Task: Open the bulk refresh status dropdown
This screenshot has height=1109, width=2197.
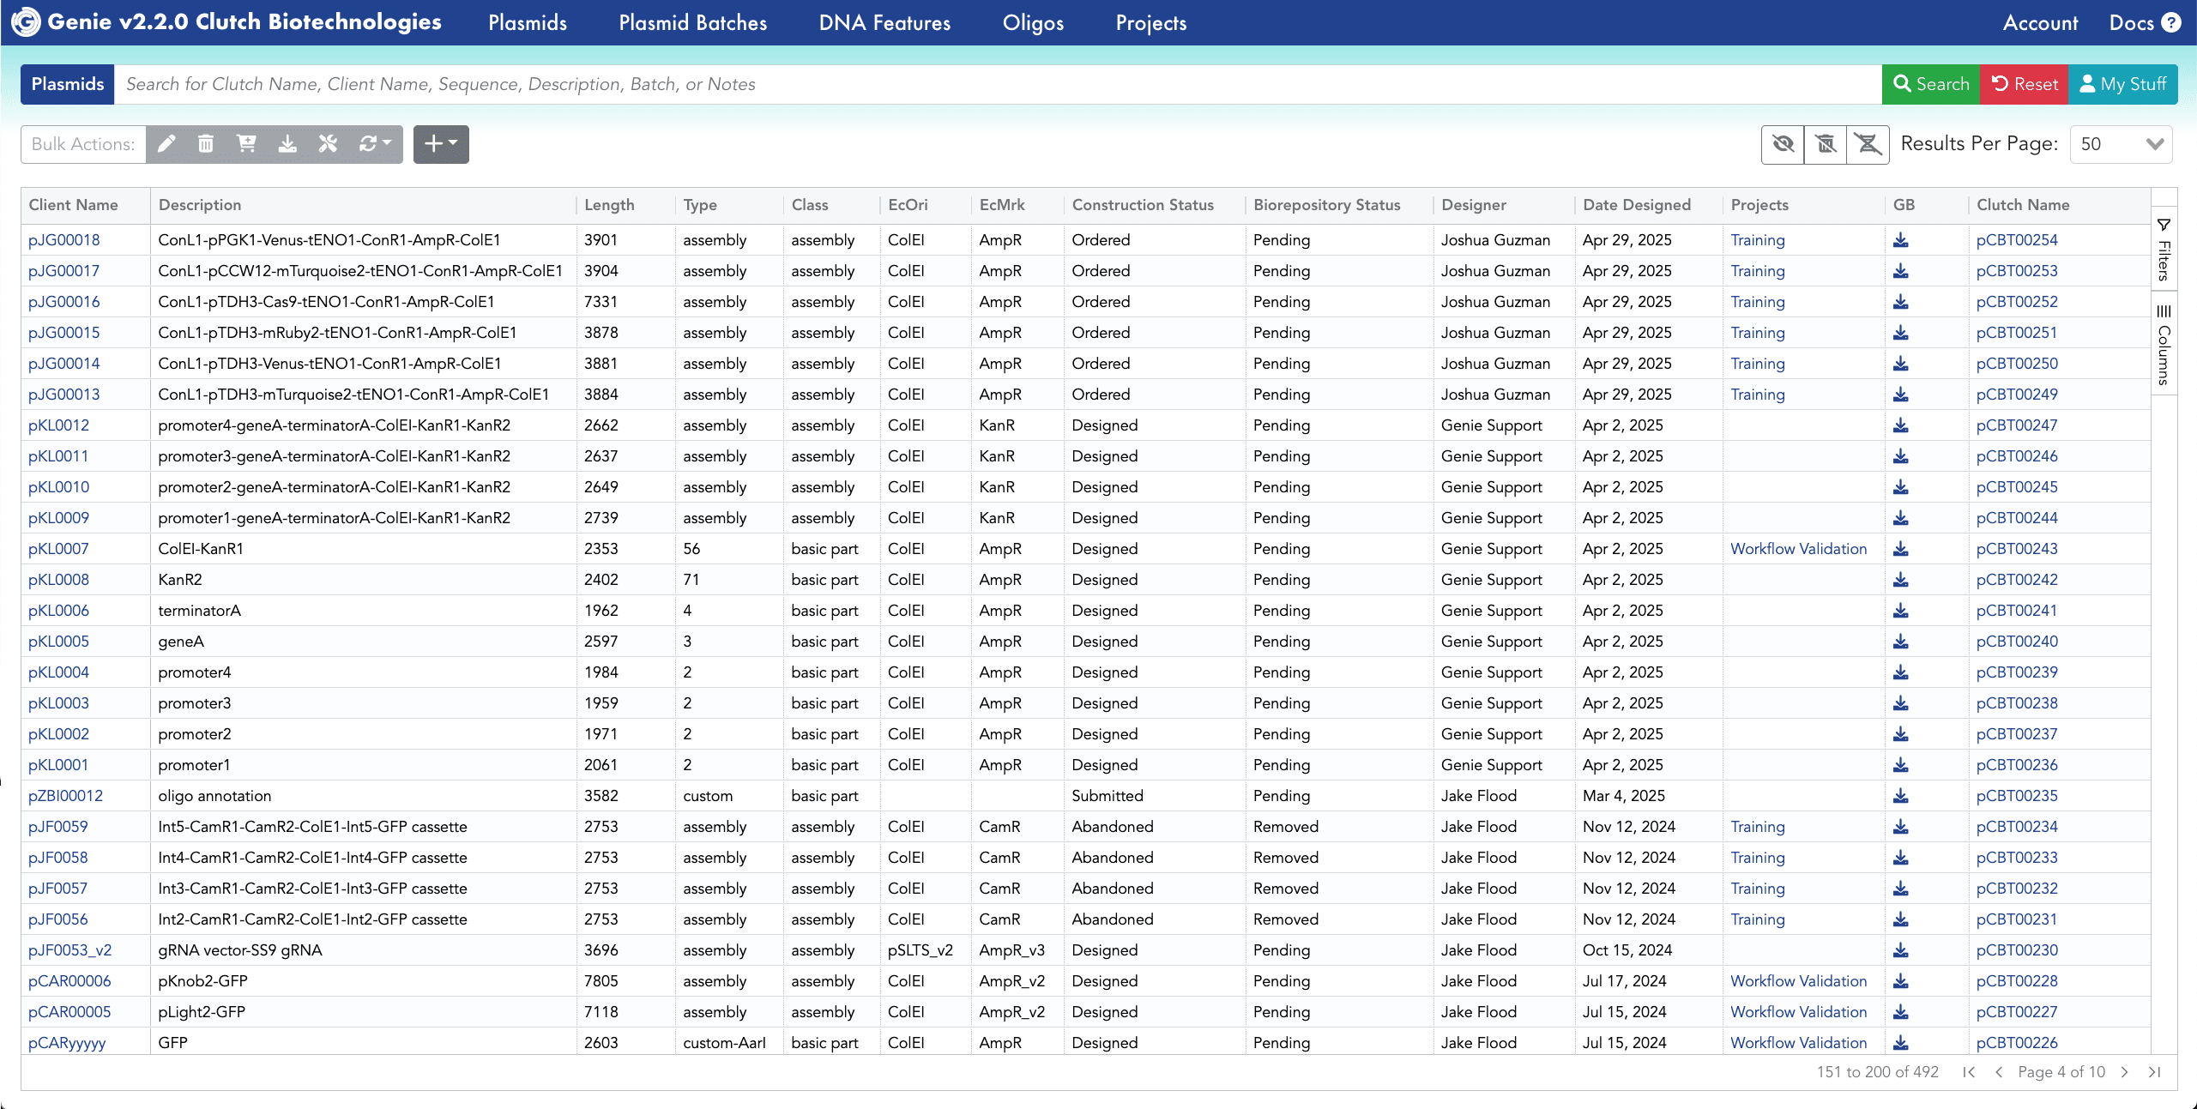Action: pos(375,144)
